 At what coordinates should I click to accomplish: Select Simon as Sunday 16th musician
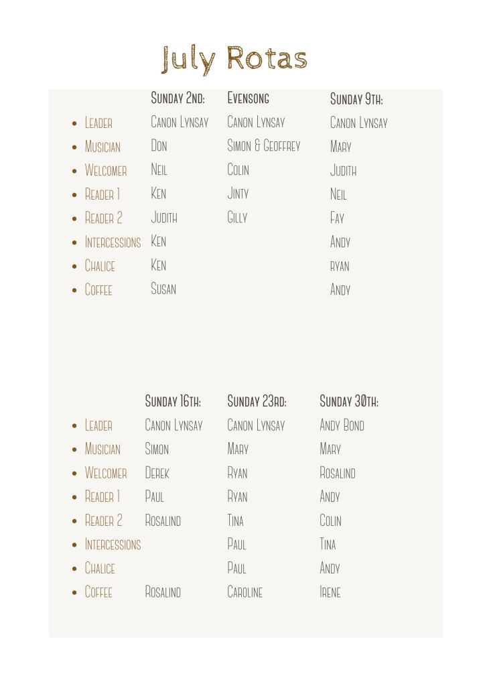[157, 449]
